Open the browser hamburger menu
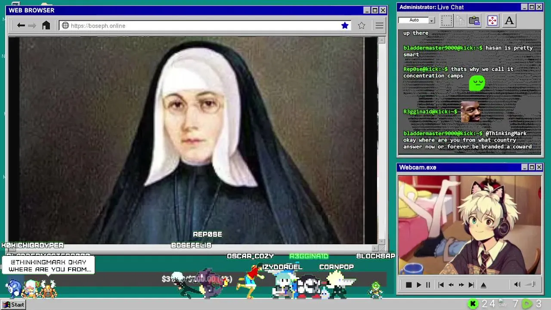 379,26
